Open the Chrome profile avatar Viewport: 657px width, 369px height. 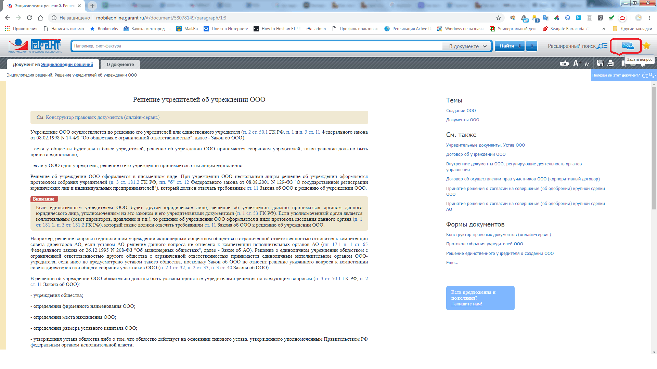point(639,18)
